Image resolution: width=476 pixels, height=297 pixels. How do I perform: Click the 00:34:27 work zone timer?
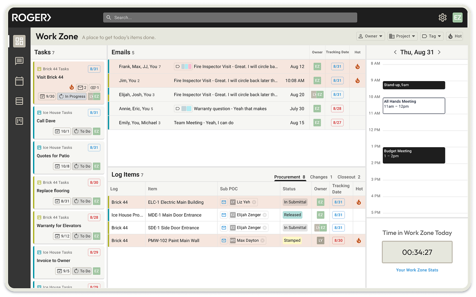click(x=417, y=252)
